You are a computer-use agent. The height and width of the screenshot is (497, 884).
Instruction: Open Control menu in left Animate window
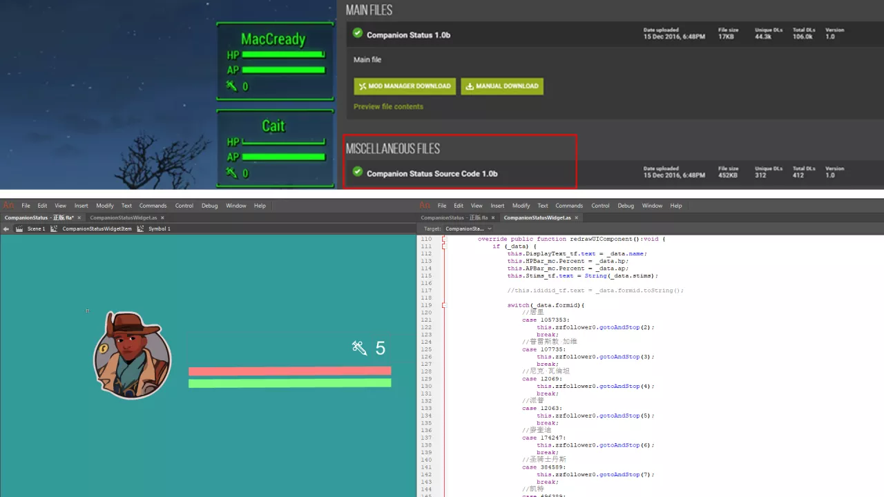click(x=184, y=206)
